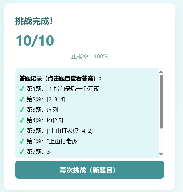Click the answer record scrollbar thumb
Screen dimensions: 183x192
pyautogui.click(x=161, y=102)
